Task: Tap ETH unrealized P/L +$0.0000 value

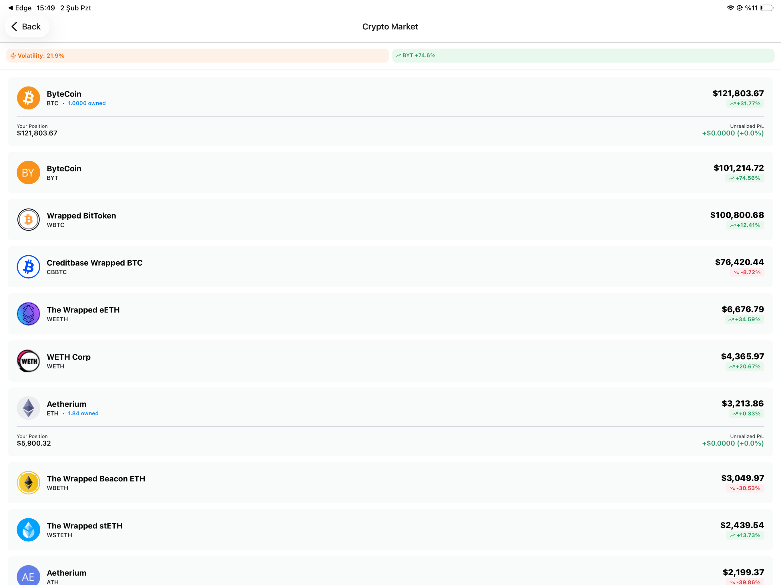Action: (733, 444)
